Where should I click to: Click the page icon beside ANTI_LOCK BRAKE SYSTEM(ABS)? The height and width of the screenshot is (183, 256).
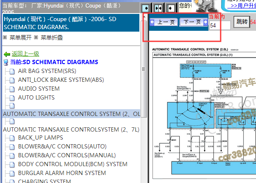(x=12, y=80)
